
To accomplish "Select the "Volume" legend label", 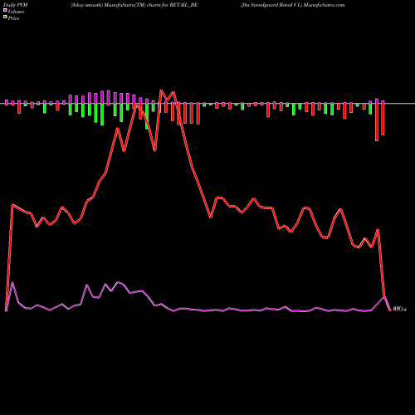I will pyautogui.click(x=16, y=12).
